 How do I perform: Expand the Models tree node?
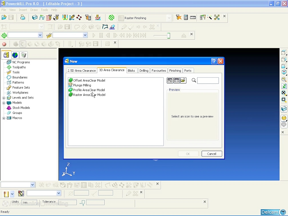4,103
